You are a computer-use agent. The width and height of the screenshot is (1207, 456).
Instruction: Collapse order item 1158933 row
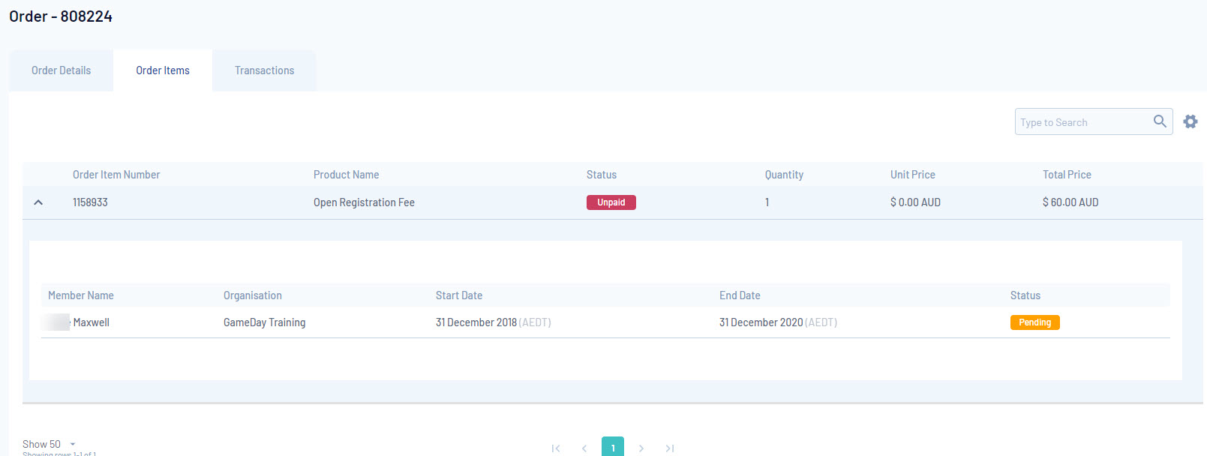[38, 202]
